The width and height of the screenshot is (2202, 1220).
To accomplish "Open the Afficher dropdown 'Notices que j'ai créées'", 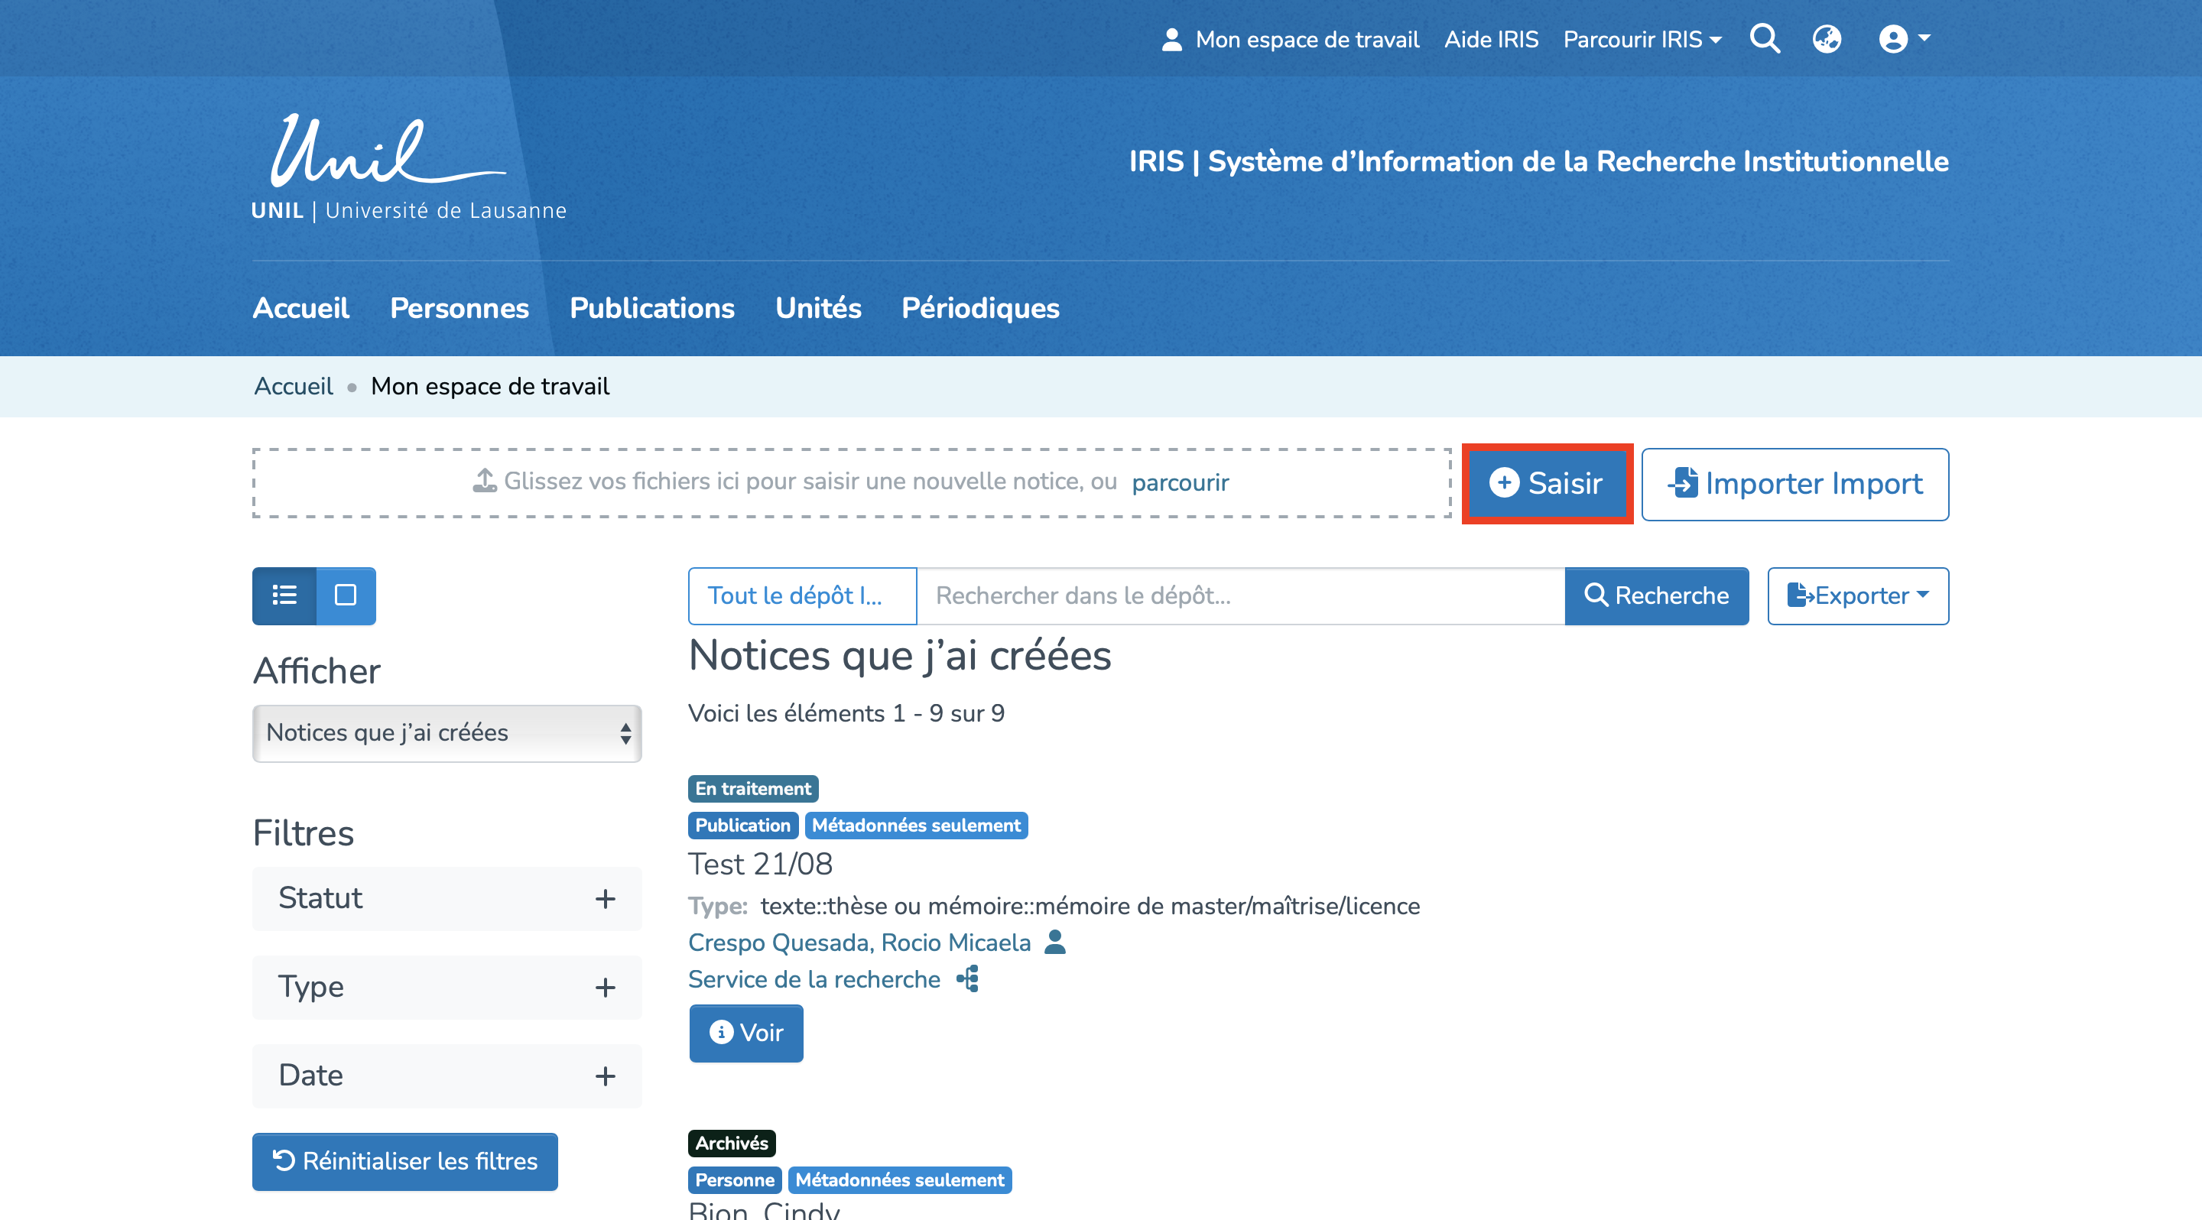I will coord(447,733).
